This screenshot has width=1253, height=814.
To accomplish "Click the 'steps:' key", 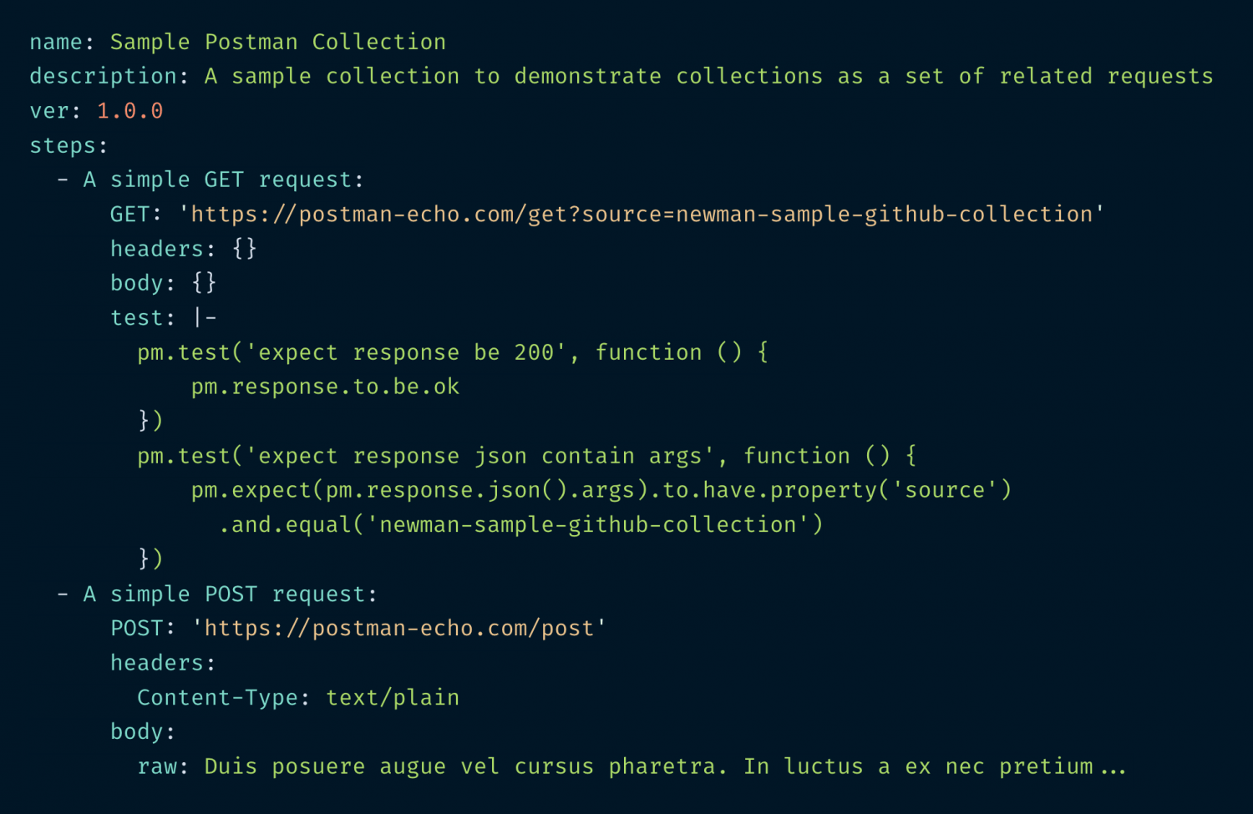I will coord(68,146).
